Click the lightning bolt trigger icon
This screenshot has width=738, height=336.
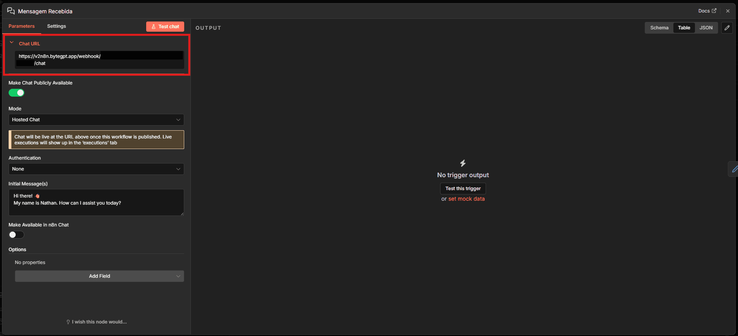(463, 163)
